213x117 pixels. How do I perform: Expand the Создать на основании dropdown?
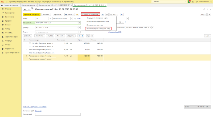(x=91, y=15)
